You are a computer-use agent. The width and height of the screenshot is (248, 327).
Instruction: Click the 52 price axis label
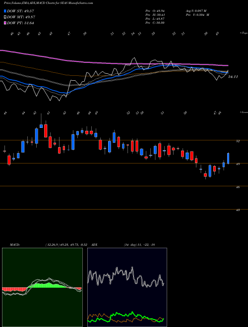tap(238, 141)
